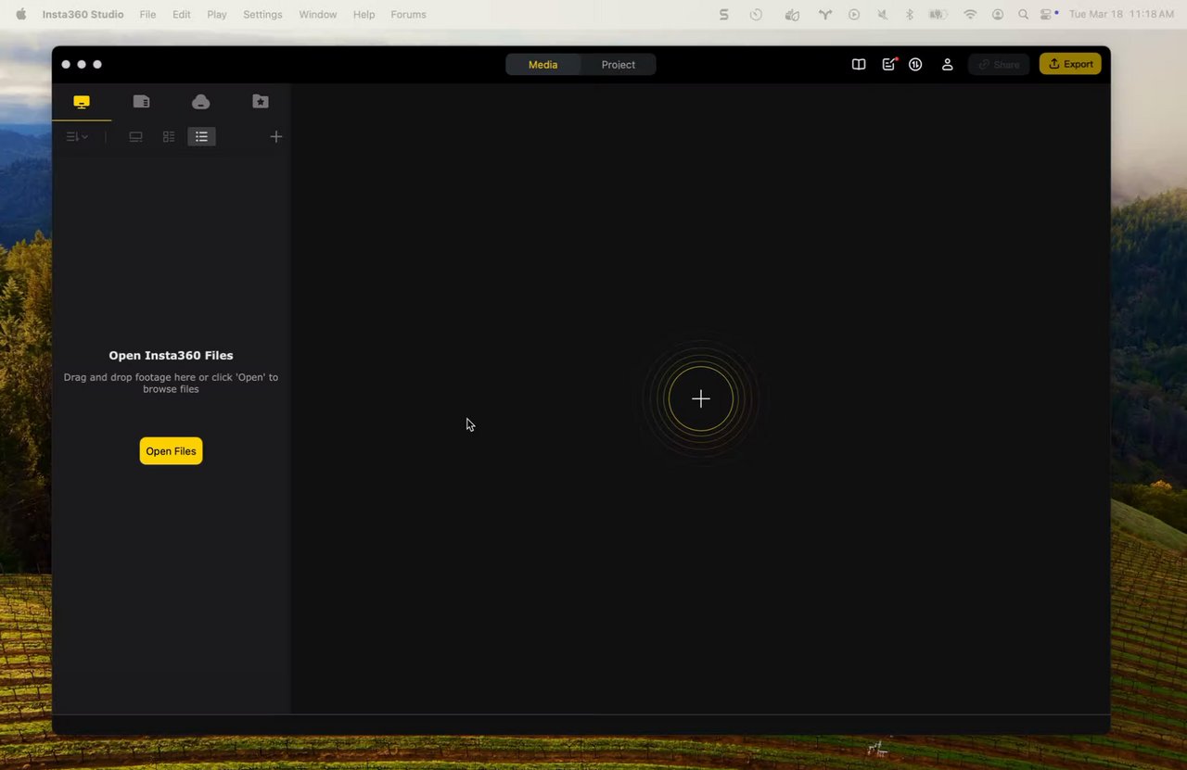Open the battery status menu bar icon
The width and height of the screenshot is (1187, 770).
tap(938, 15)
